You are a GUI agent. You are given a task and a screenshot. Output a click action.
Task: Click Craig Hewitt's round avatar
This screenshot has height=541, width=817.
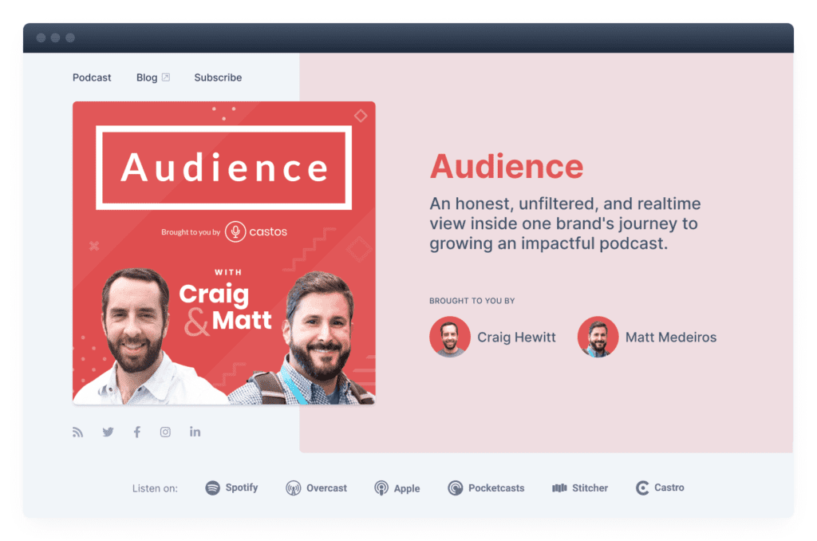pyautogui.click(x=450, y=337)
